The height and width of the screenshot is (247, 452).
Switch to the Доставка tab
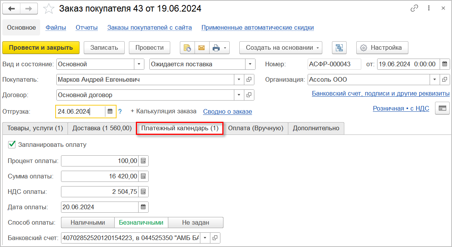pos(102,128)
